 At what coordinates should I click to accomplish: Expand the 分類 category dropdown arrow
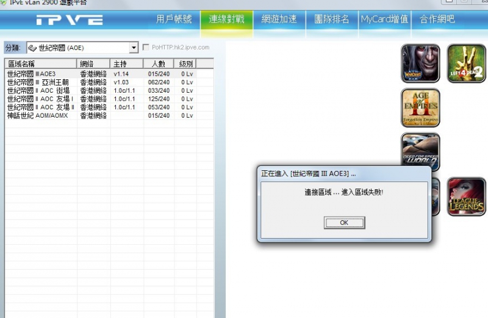point(134,48)
